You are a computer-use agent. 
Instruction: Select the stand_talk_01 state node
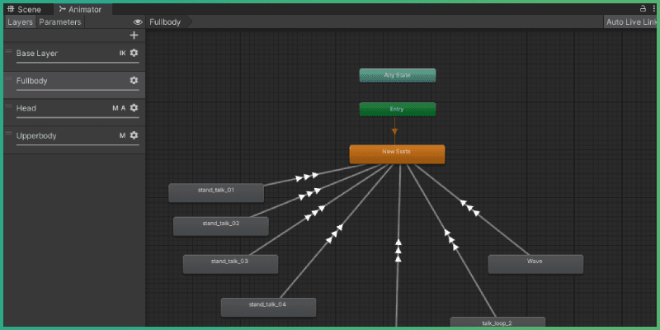tap(216, 192)
